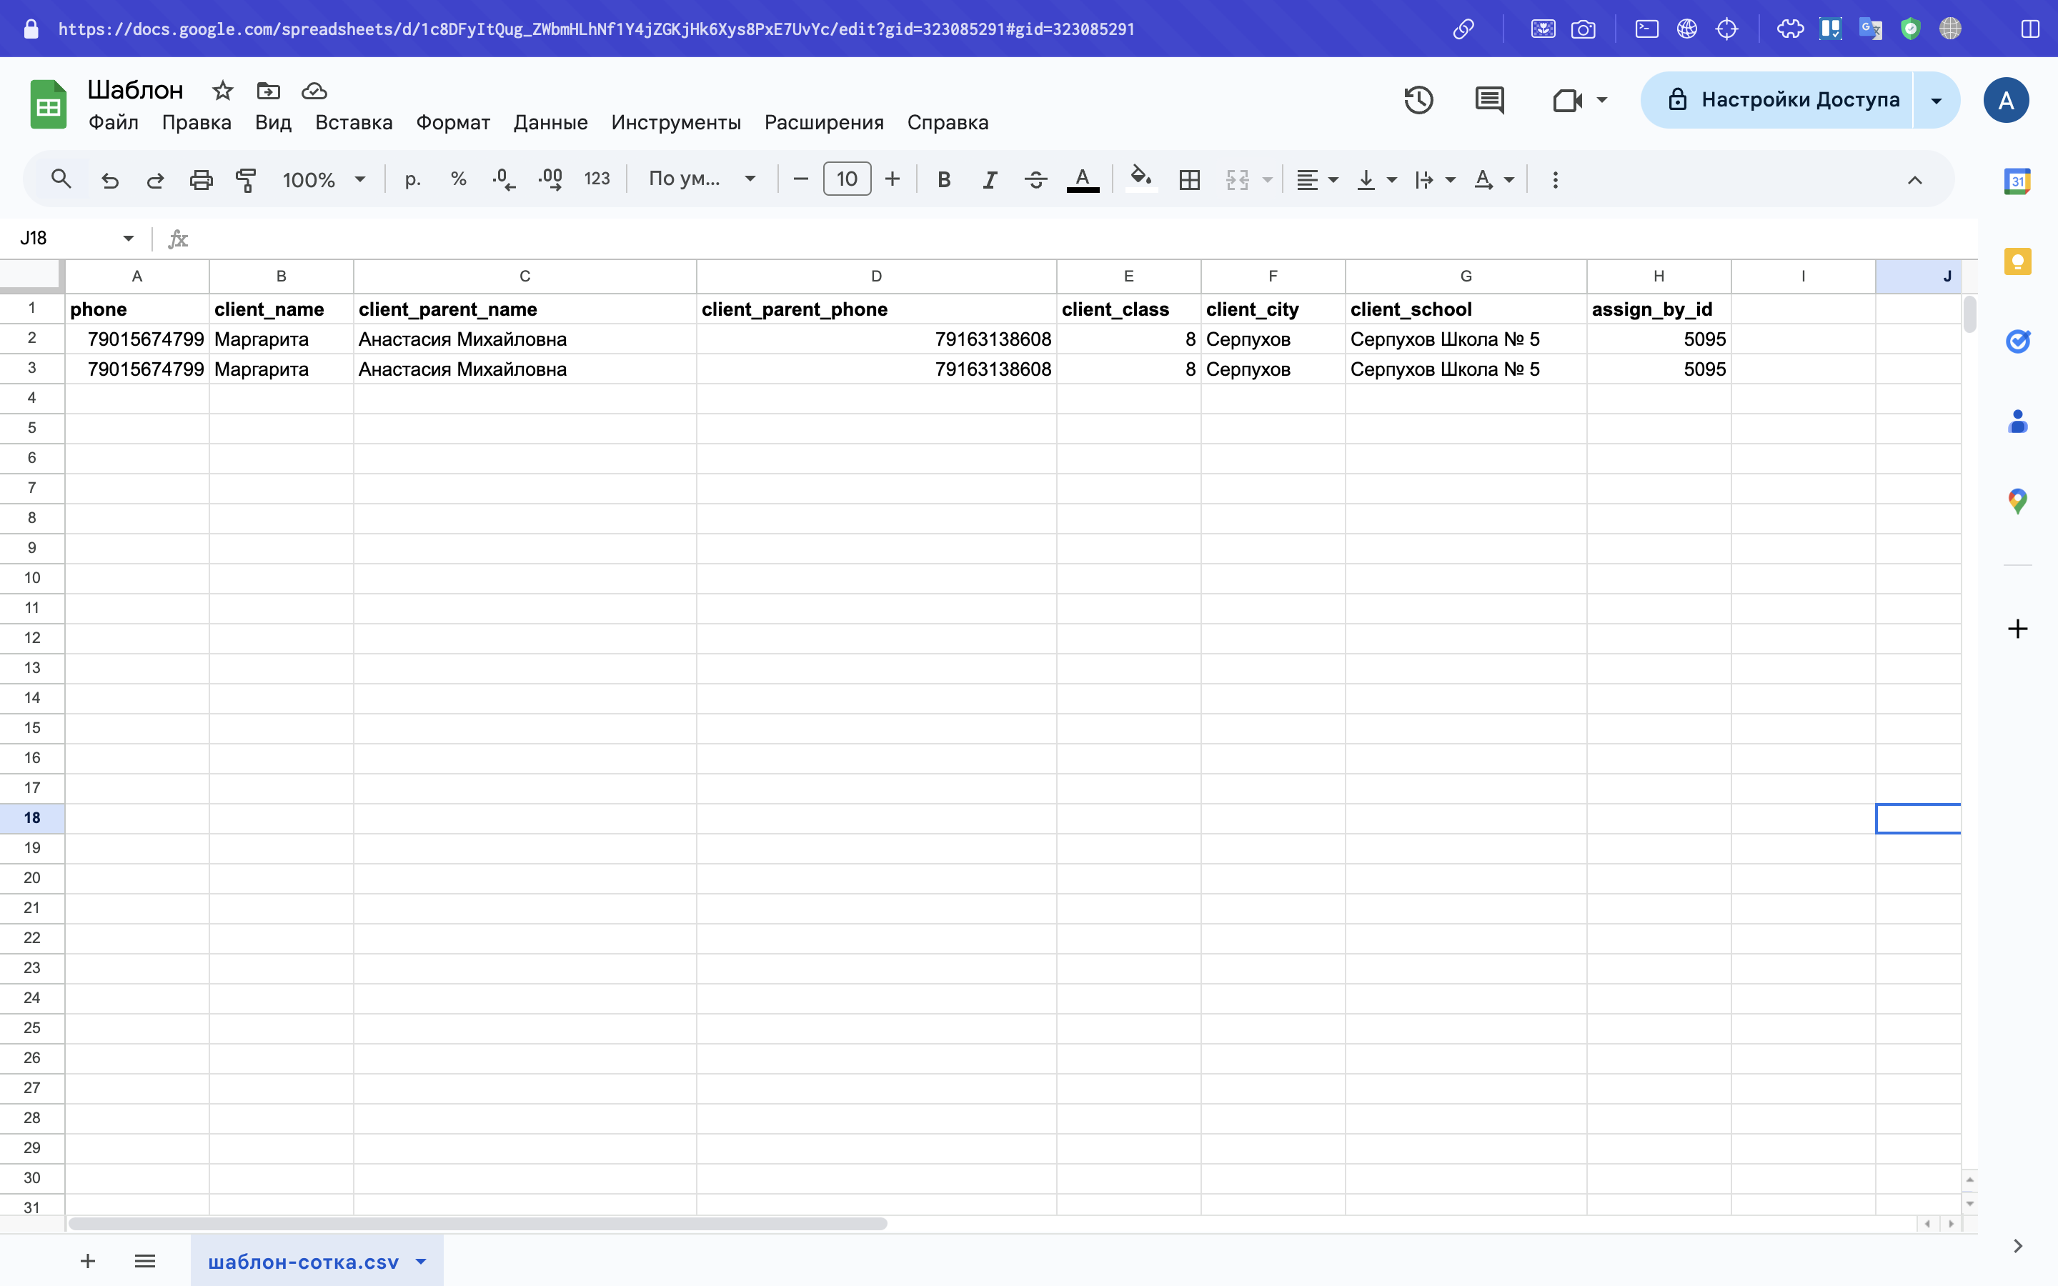
Task: Expand the font family dropdown
Action: 702,179
